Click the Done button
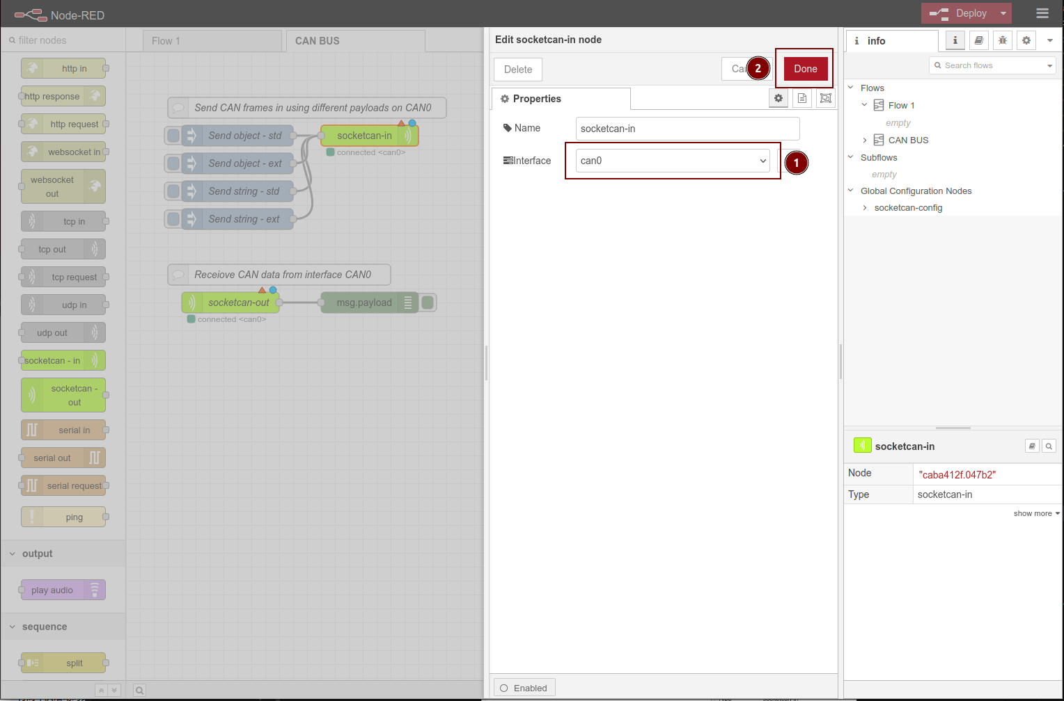Screen dimensions: 1064x701 806,69
